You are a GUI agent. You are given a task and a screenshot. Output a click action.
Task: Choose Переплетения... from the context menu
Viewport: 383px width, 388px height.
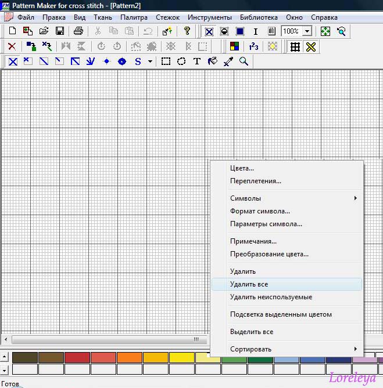[x=287, y=181]
